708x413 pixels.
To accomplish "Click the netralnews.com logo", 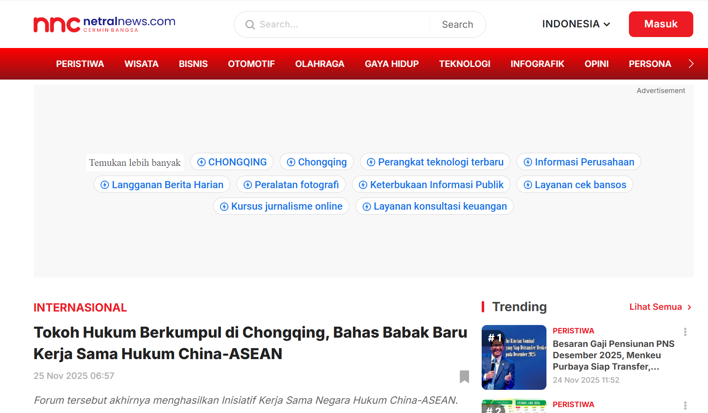I will [104, 24].
